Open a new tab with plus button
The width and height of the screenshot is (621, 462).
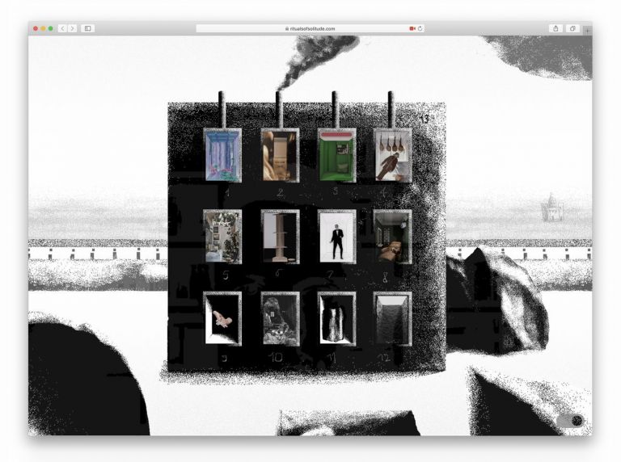tap(587, 31)
